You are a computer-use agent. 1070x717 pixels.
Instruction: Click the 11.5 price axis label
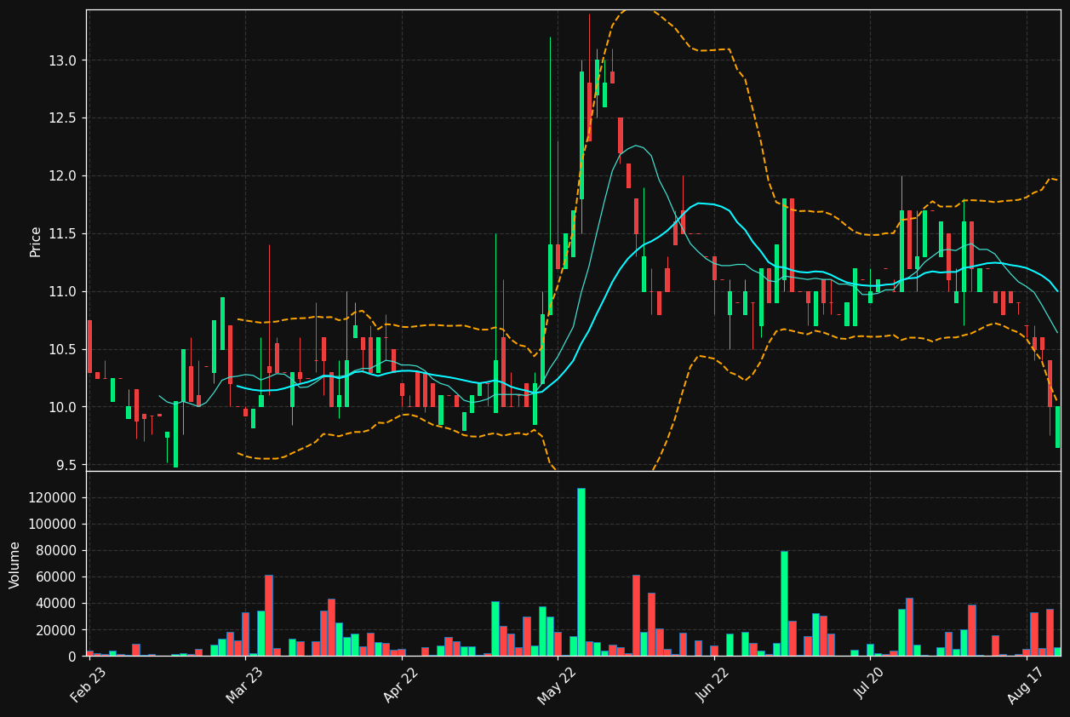63,234
